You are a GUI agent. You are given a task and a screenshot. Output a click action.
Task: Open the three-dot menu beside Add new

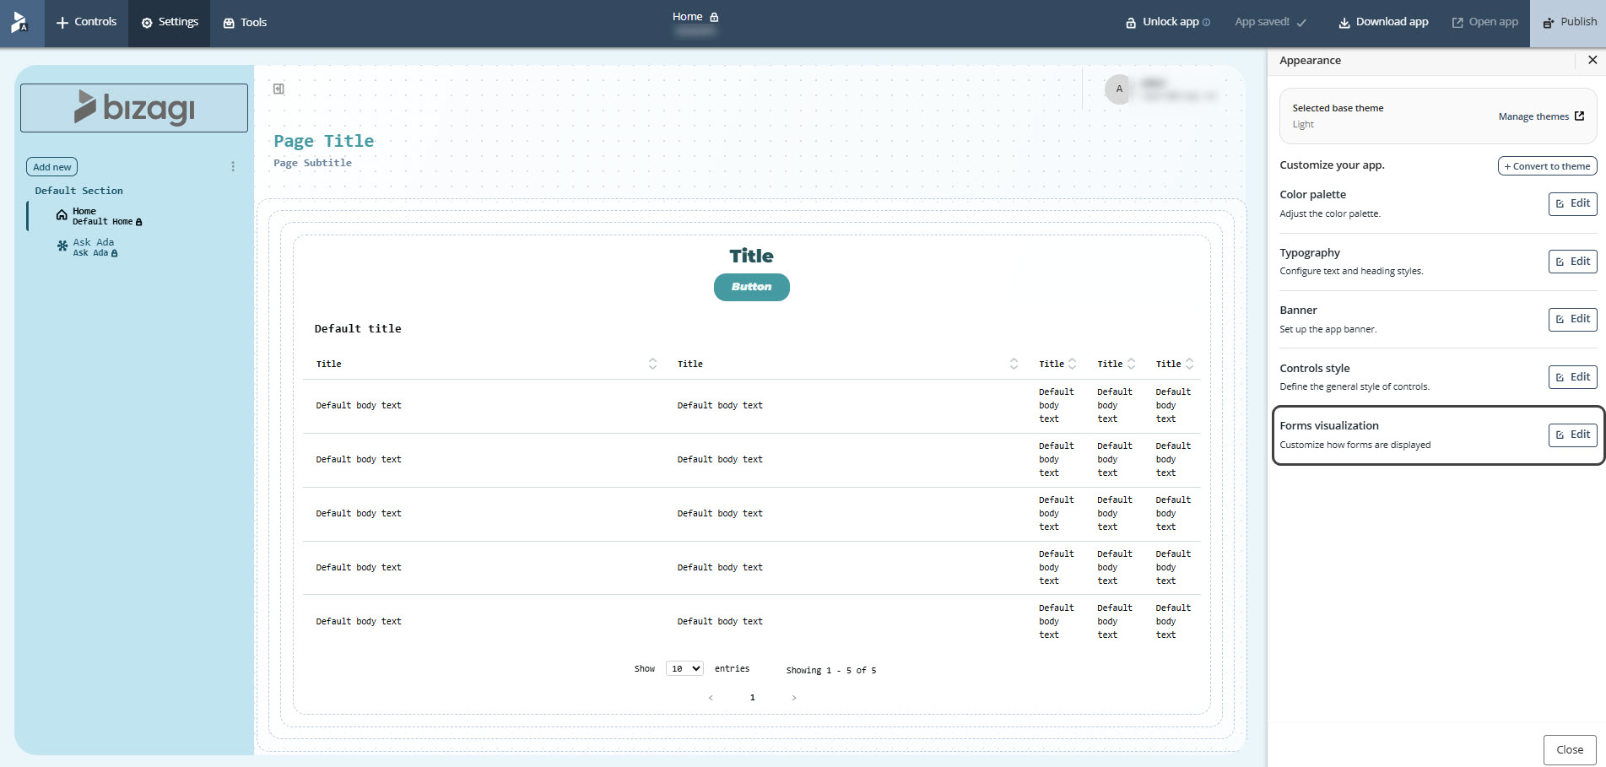coord(233,166)
